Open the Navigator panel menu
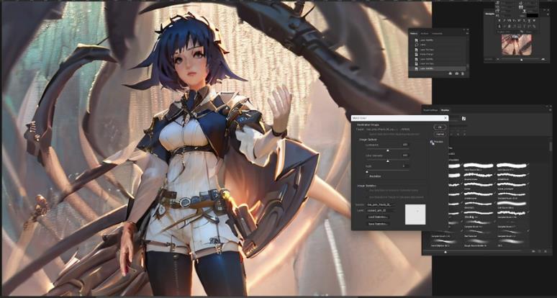The width and height of the screenshot is (557, 298). coord(548,14)
